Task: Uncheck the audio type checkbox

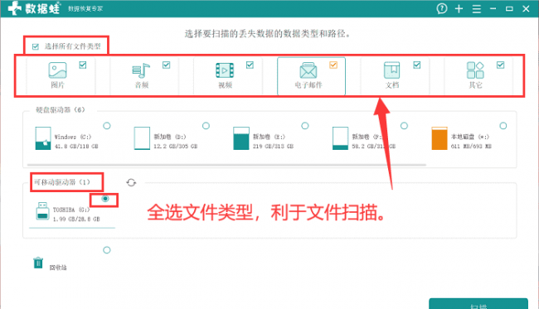Action: coord(167,65)
